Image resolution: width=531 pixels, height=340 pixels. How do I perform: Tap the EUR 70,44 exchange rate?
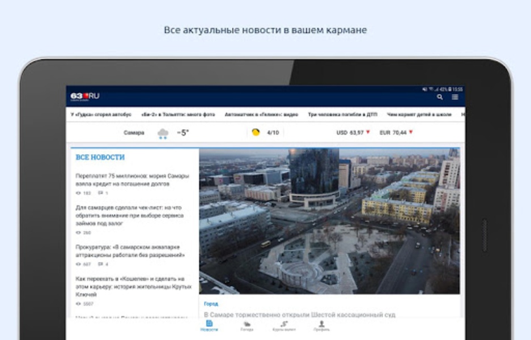[x=393, y=133]
